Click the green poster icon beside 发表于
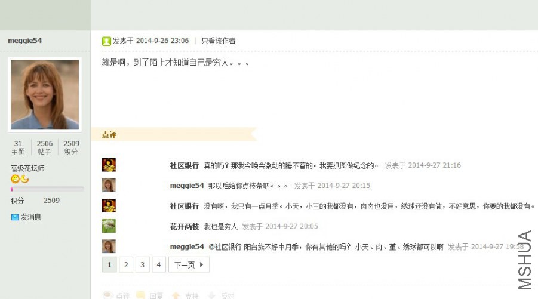Screen dimensions: 538x299 106,41
